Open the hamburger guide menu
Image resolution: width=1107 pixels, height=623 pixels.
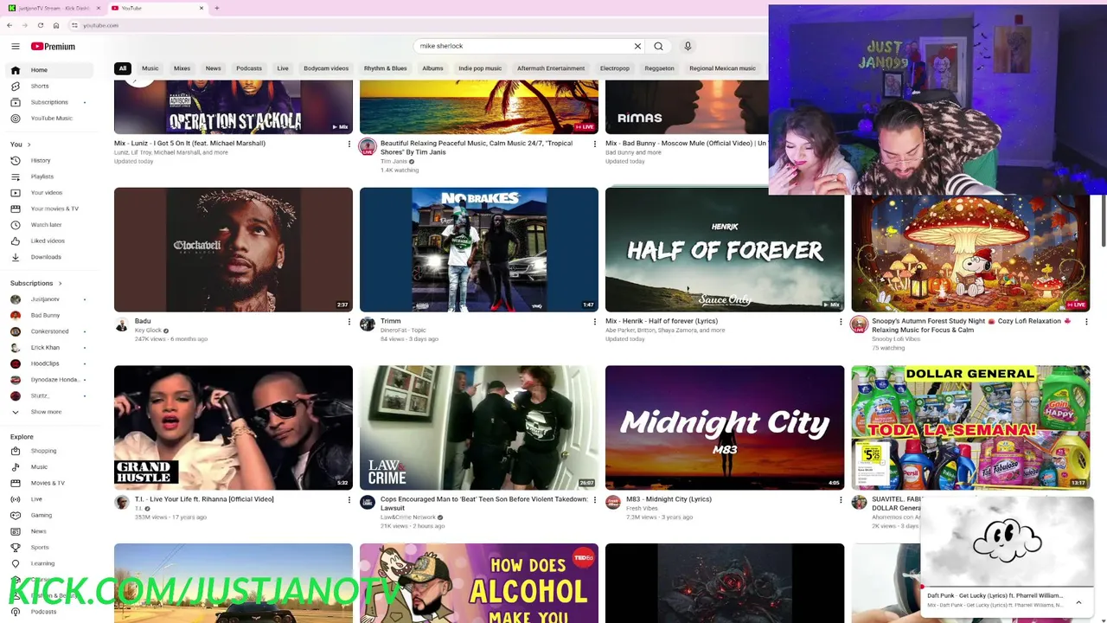click(15, 47)
